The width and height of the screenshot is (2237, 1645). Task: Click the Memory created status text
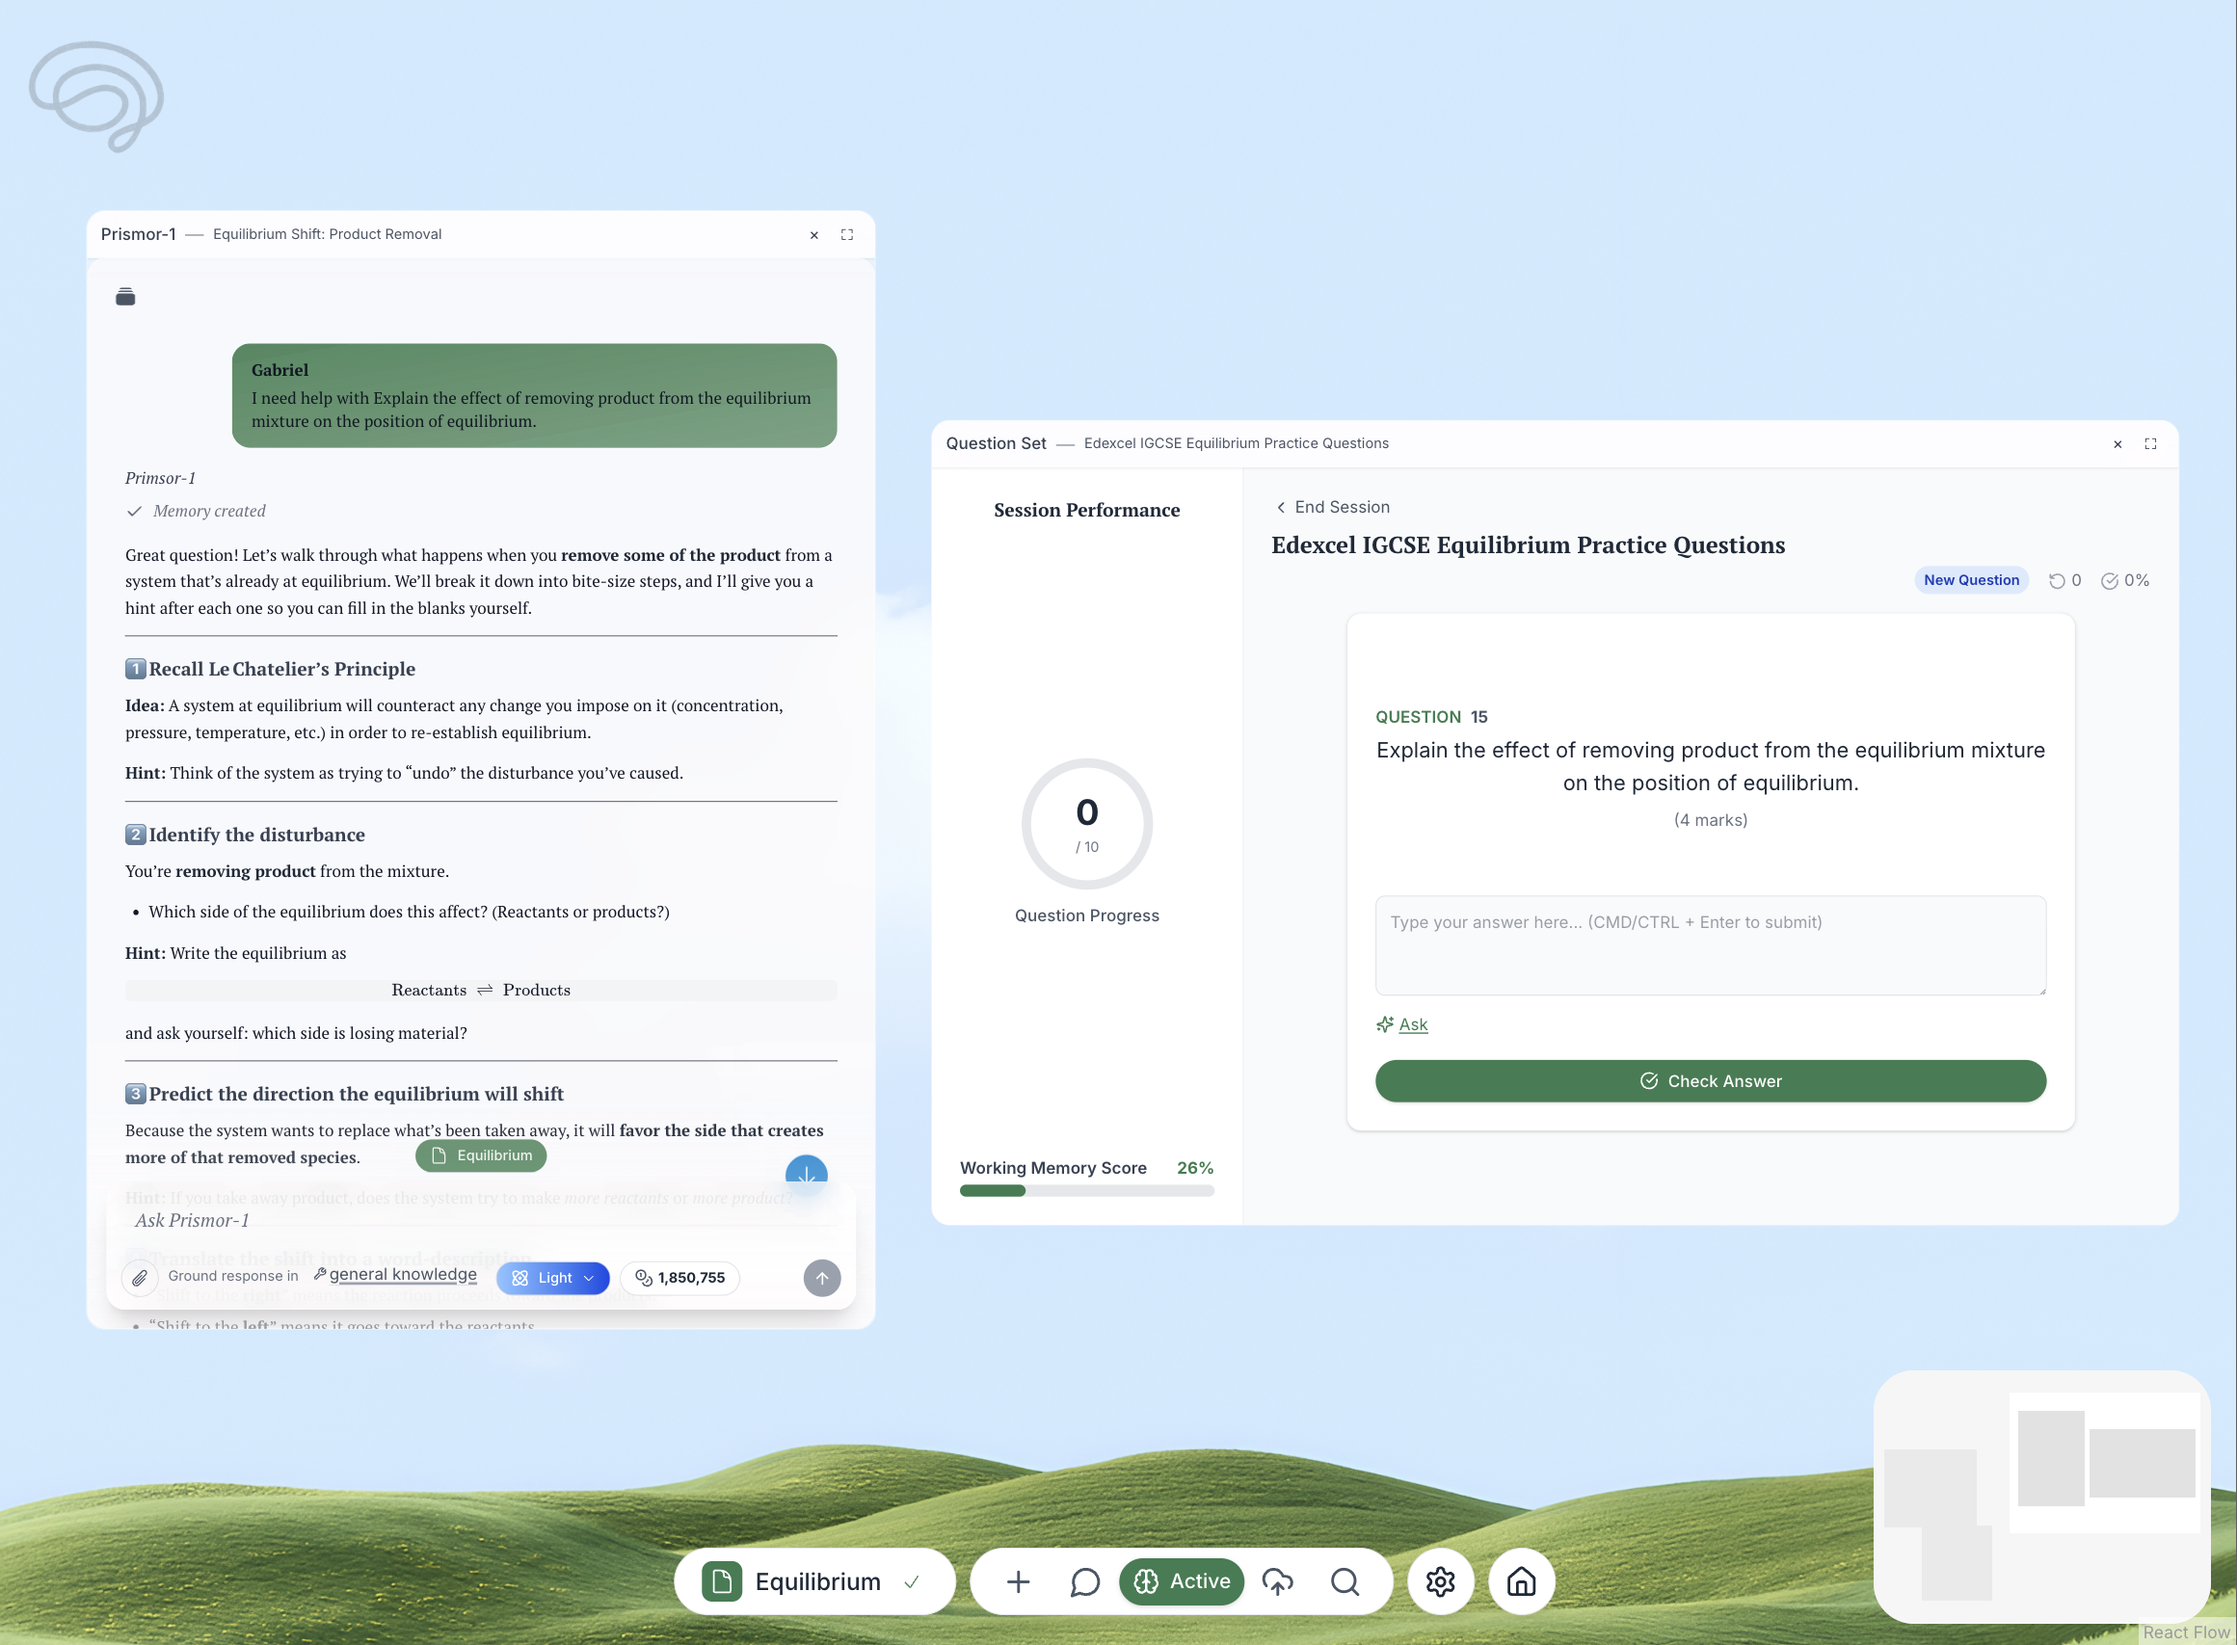click(209, 511)
